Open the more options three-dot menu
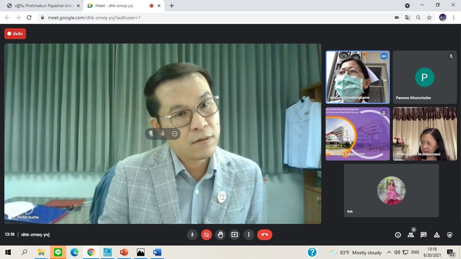 coord(249,235)
